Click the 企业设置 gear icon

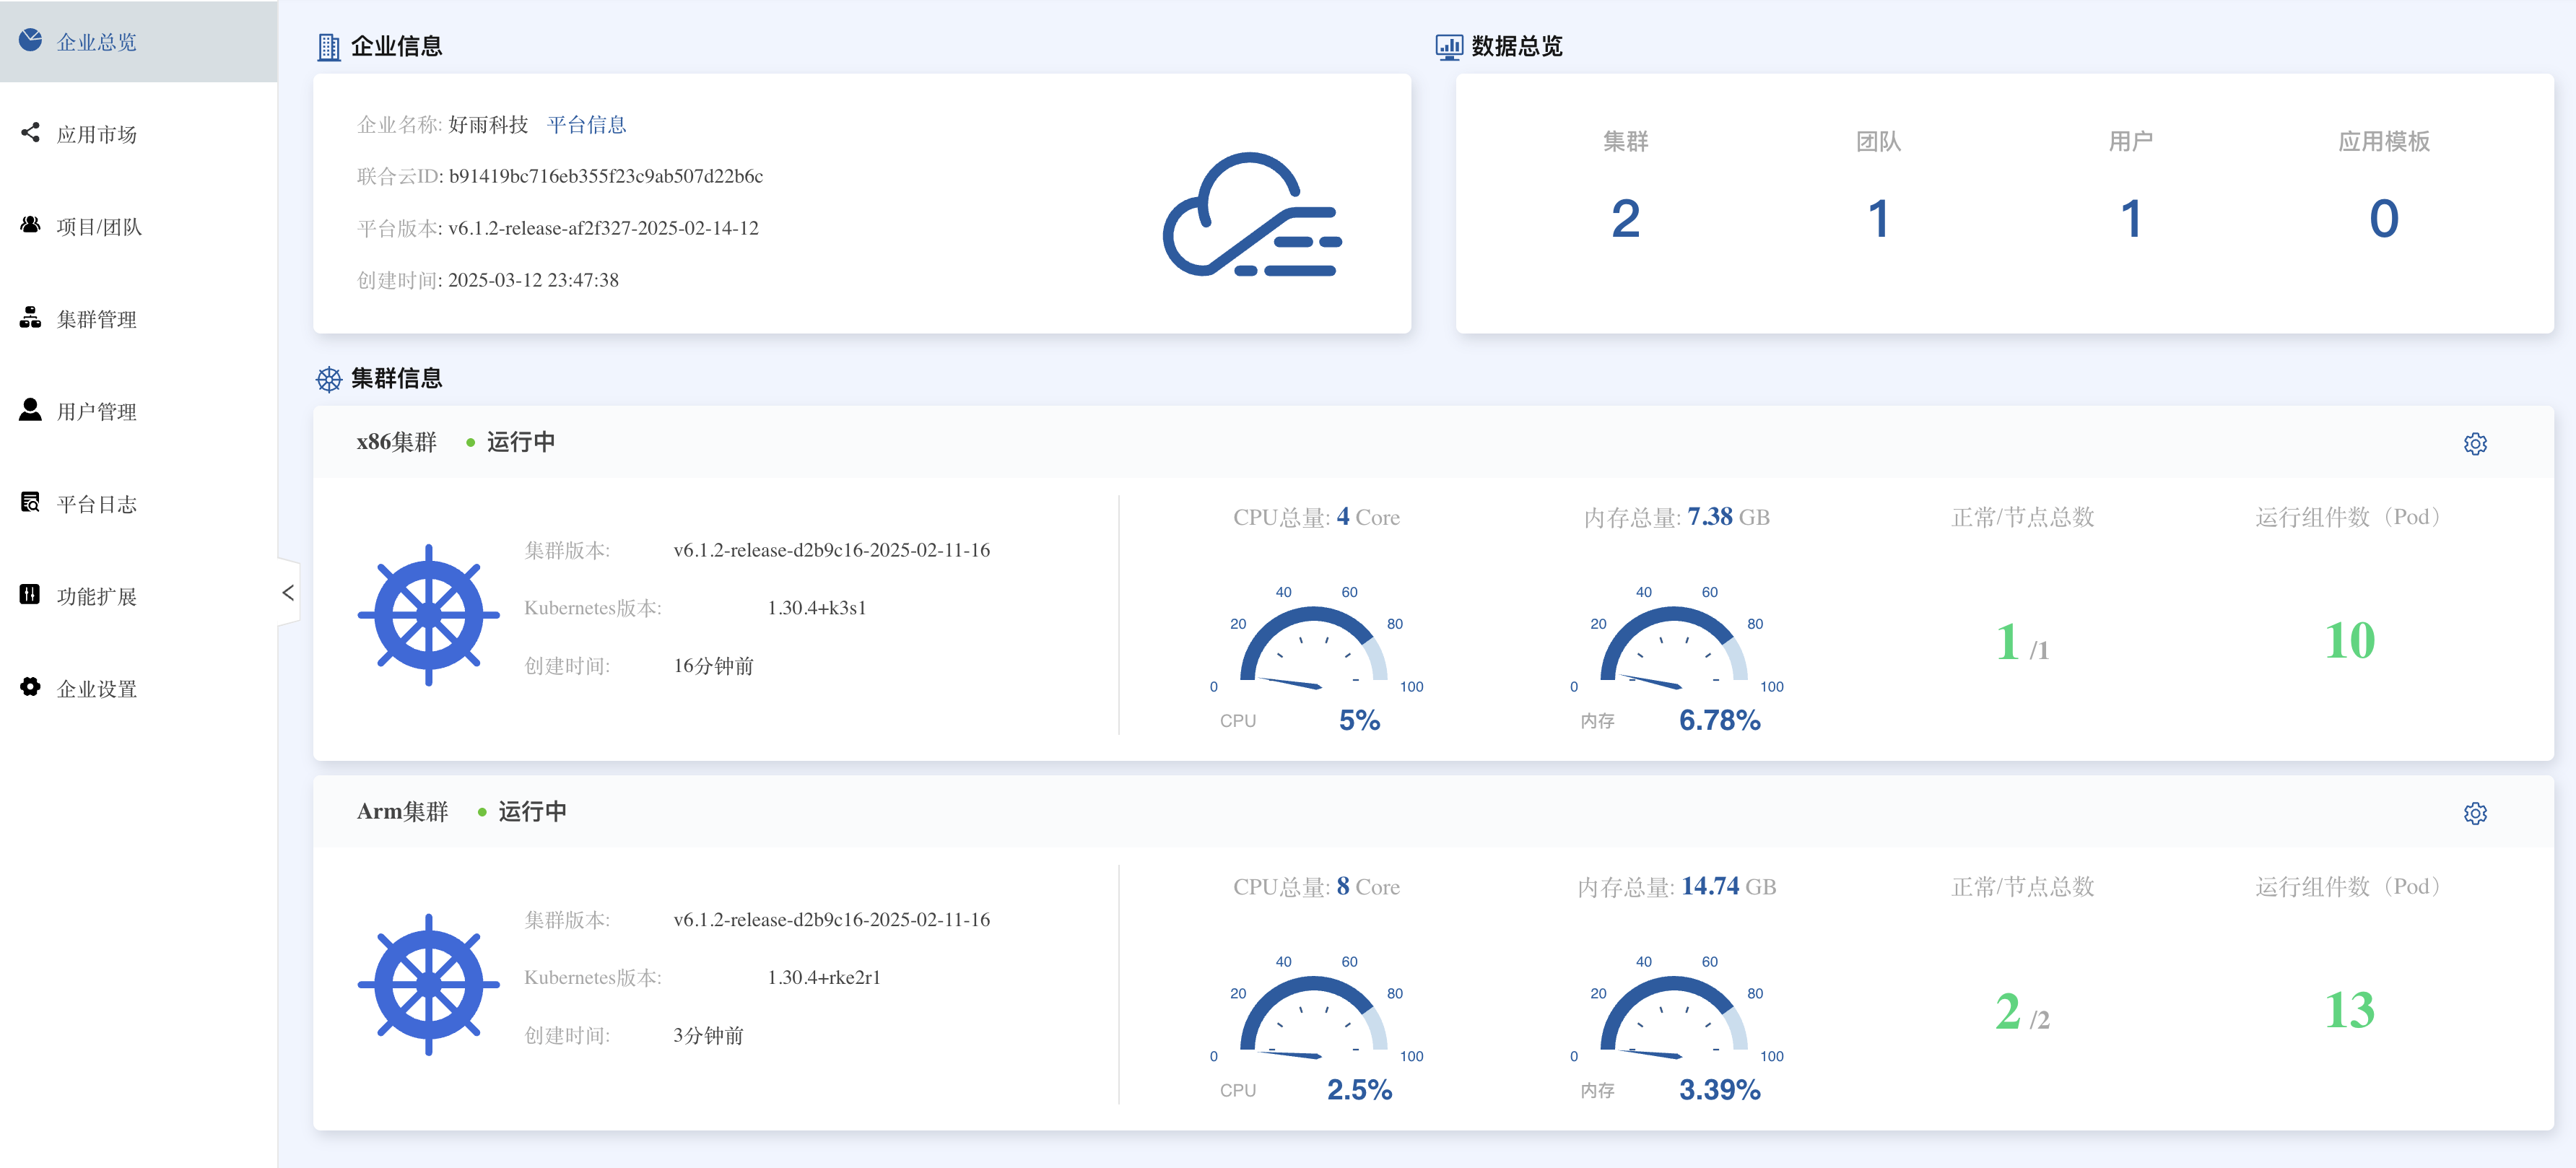click(x=31, y=687)
